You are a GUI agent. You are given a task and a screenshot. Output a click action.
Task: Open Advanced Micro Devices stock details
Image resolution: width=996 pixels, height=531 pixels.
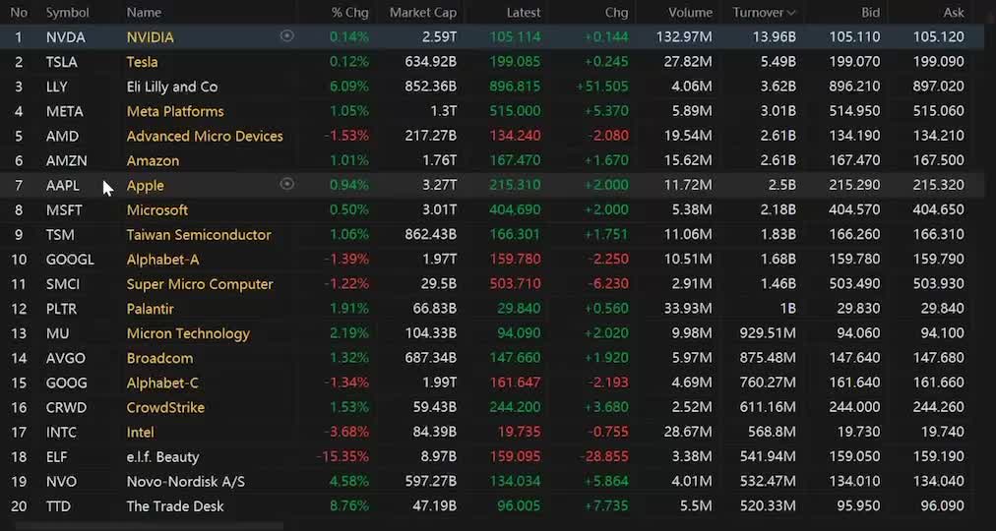tap(205, 136)
